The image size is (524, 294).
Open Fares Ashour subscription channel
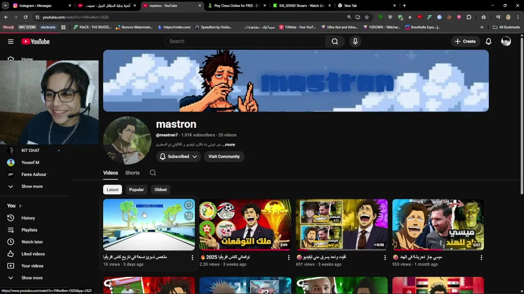(x=34, y=174)
